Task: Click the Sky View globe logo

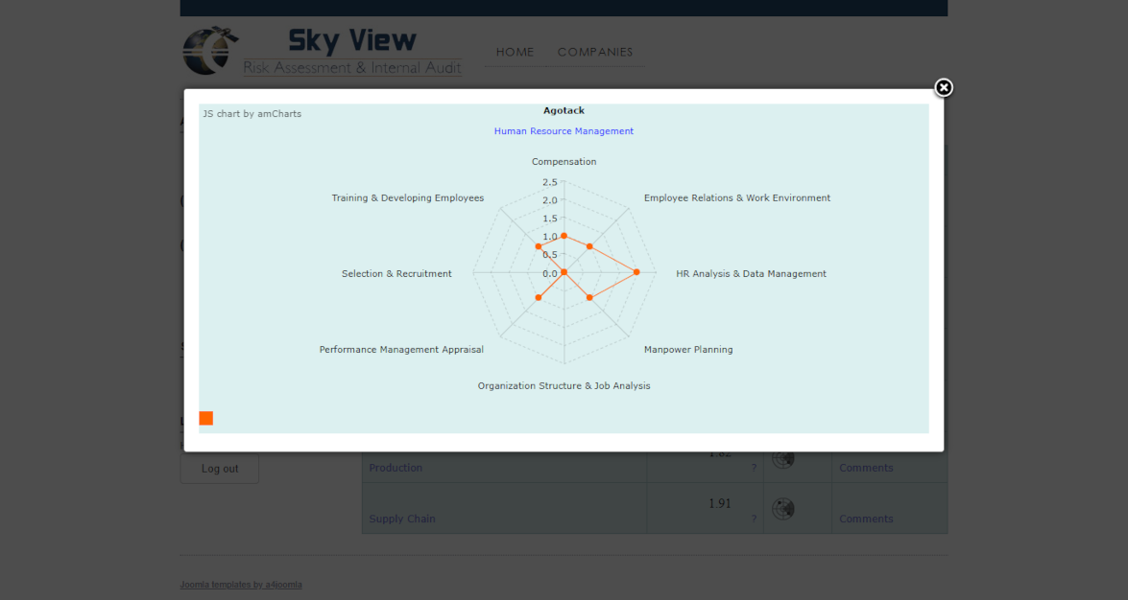Action: 209,51
